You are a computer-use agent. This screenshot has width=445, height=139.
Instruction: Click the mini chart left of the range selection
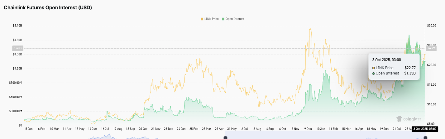[x=125, y=137]
